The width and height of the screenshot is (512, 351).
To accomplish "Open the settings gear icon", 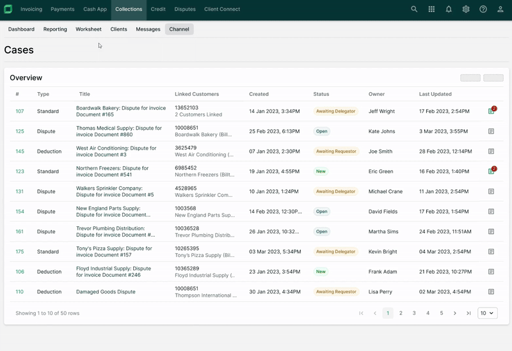I will (x=466, y=9).
